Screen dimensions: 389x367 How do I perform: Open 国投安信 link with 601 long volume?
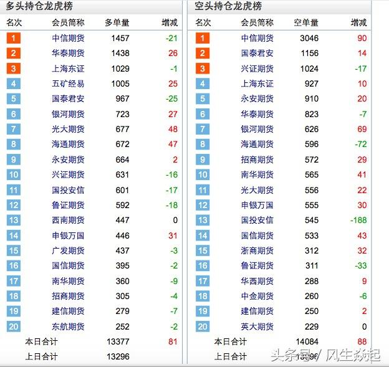[68, 190]
